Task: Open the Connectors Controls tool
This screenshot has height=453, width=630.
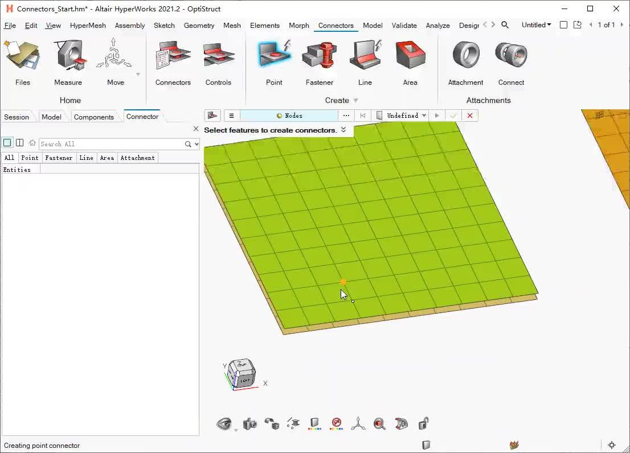Action: click(219, 63)
